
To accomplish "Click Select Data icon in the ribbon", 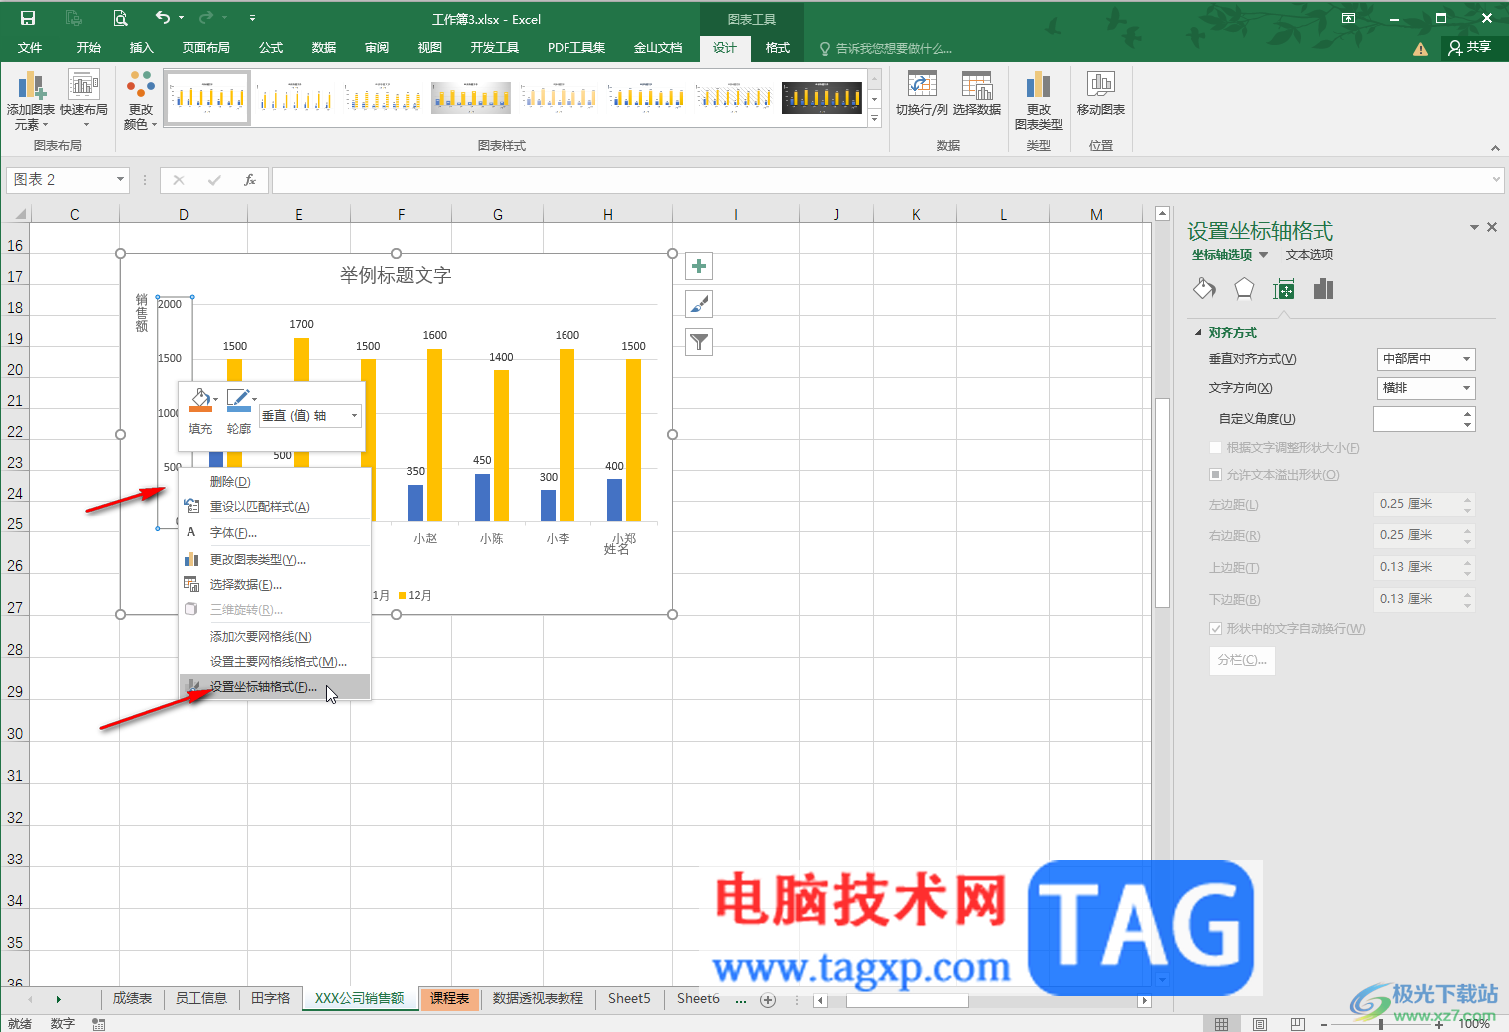I will 977,93.
